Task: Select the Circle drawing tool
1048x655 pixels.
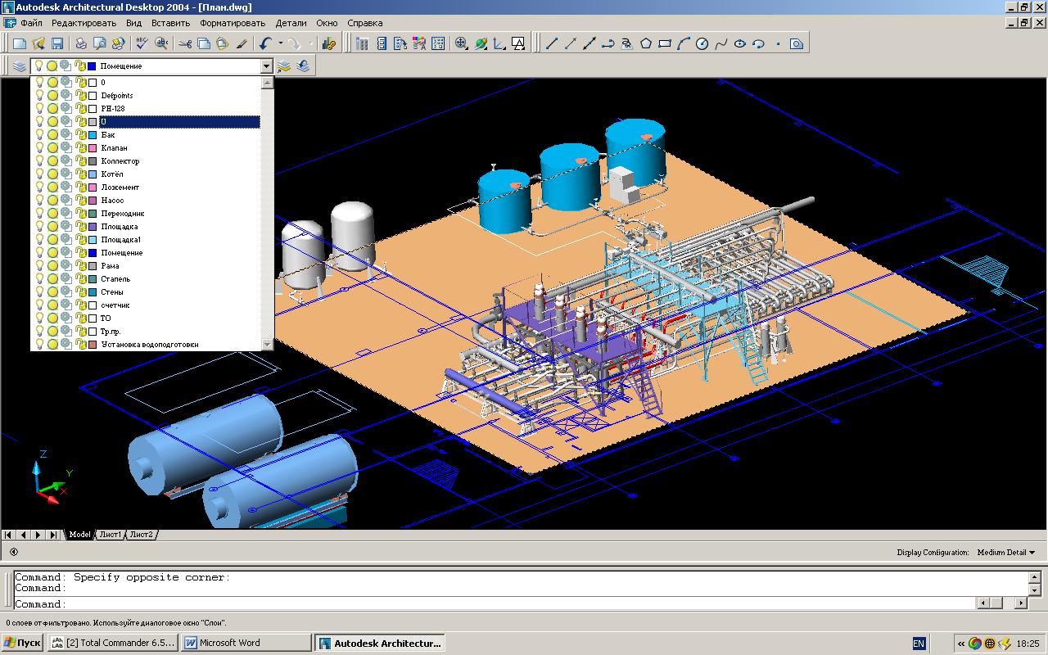Action: pyautogui.click(x=702, y=43)
